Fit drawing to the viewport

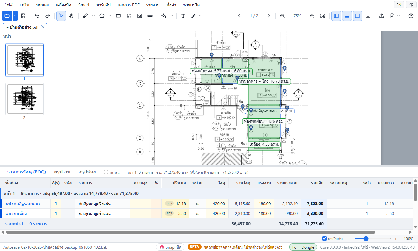click(323, 16)
